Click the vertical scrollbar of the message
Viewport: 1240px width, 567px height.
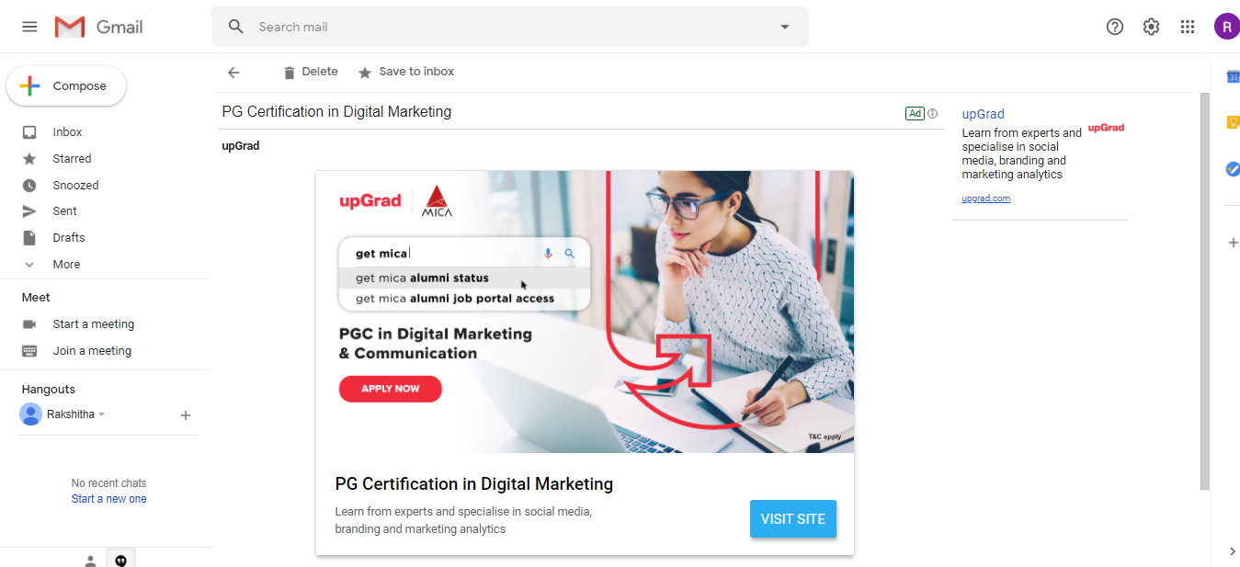coord(1205,290)
